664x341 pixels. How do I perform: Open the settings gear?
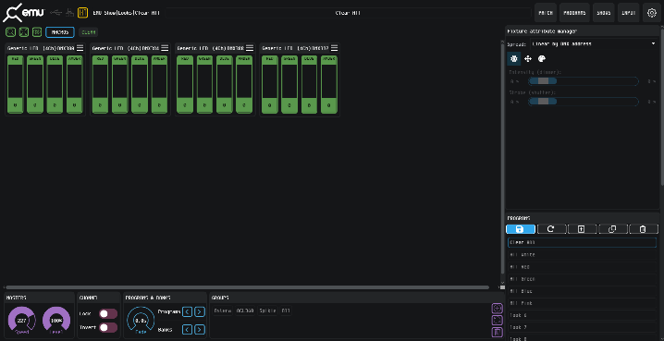coord(652,13)
